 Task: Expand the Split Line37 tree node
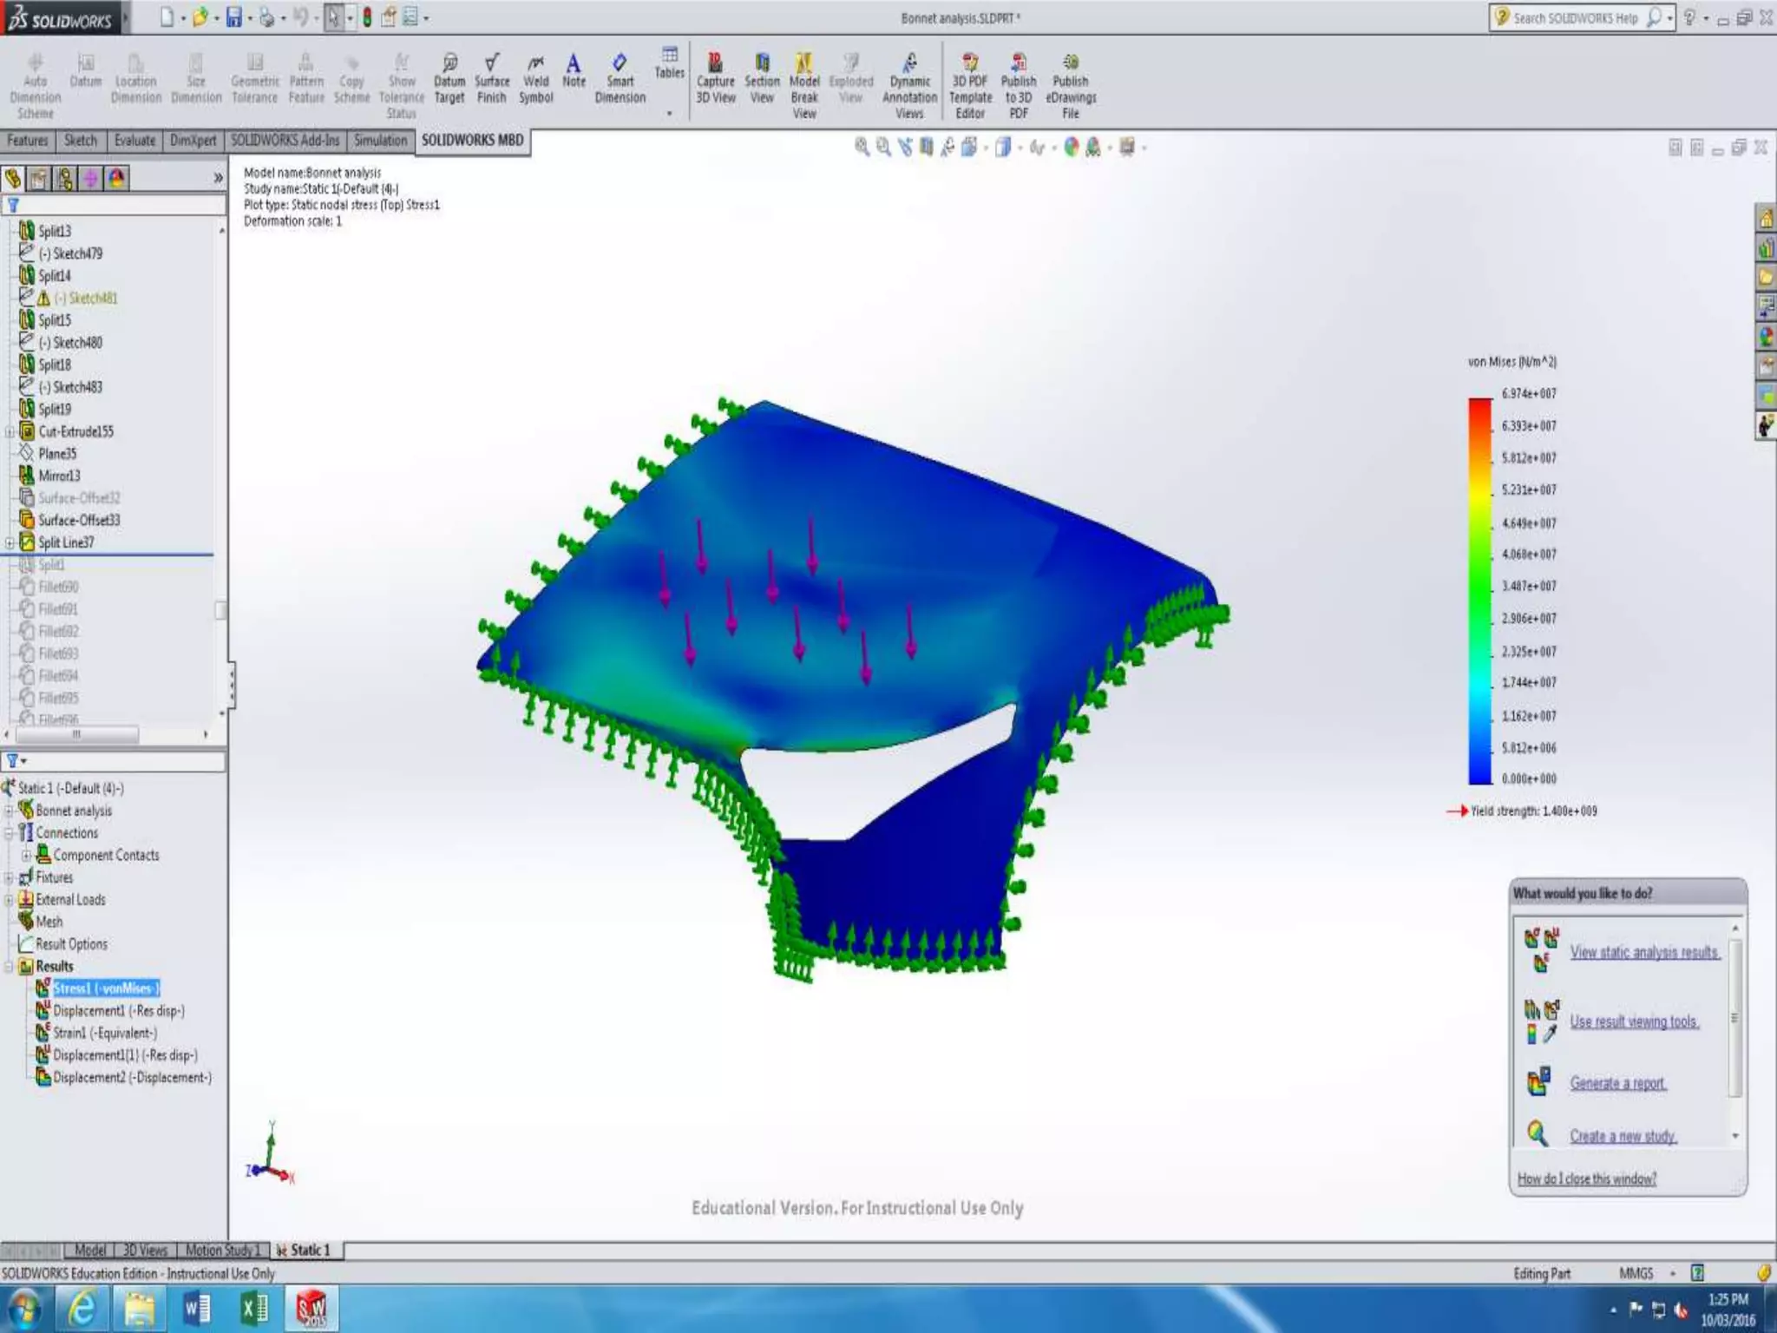pyautogui.click(x=10, y=542)
